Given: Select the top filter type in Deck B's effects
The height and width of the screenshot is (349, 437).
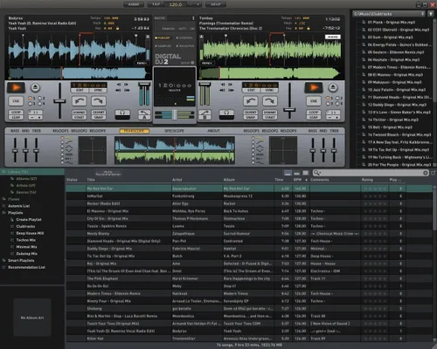Looking at the screenshot, I should point(253,138).
